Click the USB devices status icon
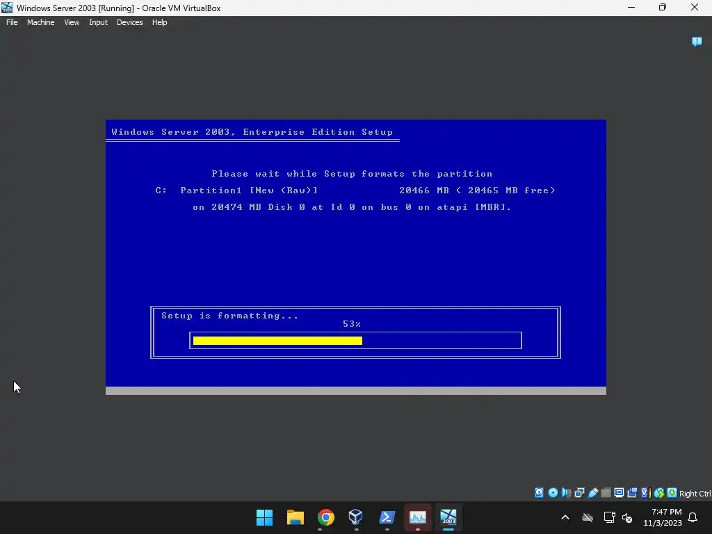This screenshot has height=534, width=712. click(593, 493)
